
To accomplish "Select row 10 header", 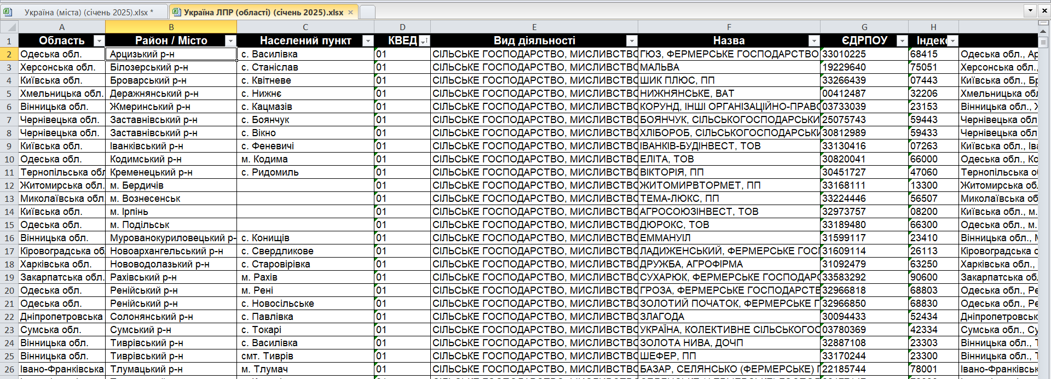I will pos(9,159).
